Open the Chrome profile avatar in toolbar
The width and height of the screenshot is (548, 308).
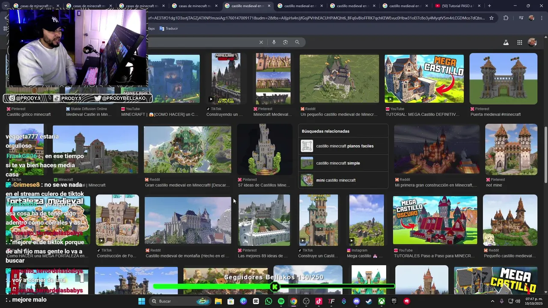(x=531, y=18)
